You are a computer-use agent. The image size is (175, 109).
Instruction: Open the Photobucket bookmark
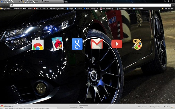[x=138, y=8]
